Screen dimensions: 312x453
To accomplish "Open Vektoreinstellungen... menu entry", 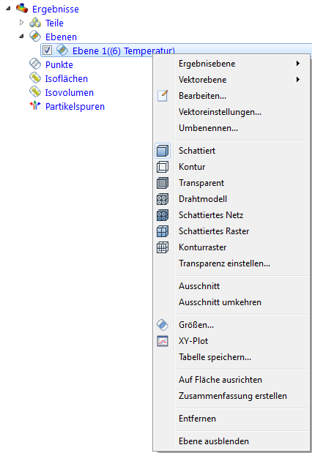I will (231, 112).
